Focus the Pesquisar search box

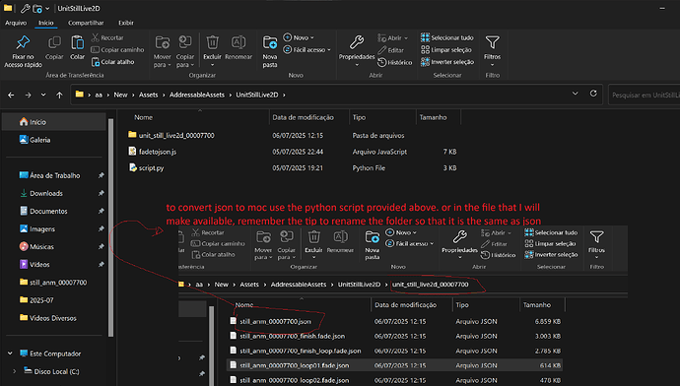click(x=645, y=95)
